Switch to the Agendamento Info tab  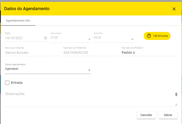pos(18,20)
